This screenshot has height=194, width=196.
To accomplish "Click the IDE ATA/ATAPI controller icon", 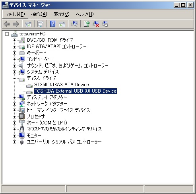I will tap(22, 47).
